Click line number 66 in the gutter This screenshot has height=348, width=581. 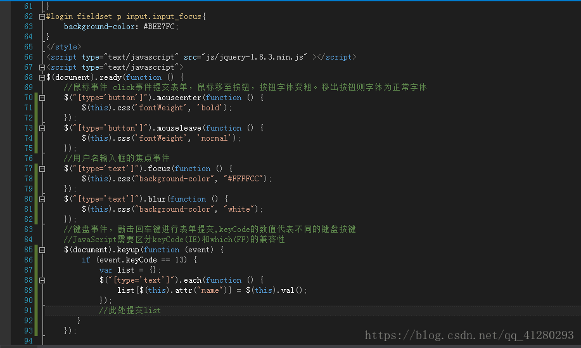(29, 57)
